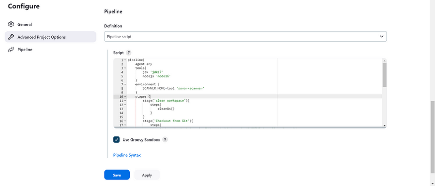Click the script editor vertical scrollbar thumb
This screenshot has height=186, width=435.
click(384, 75)
